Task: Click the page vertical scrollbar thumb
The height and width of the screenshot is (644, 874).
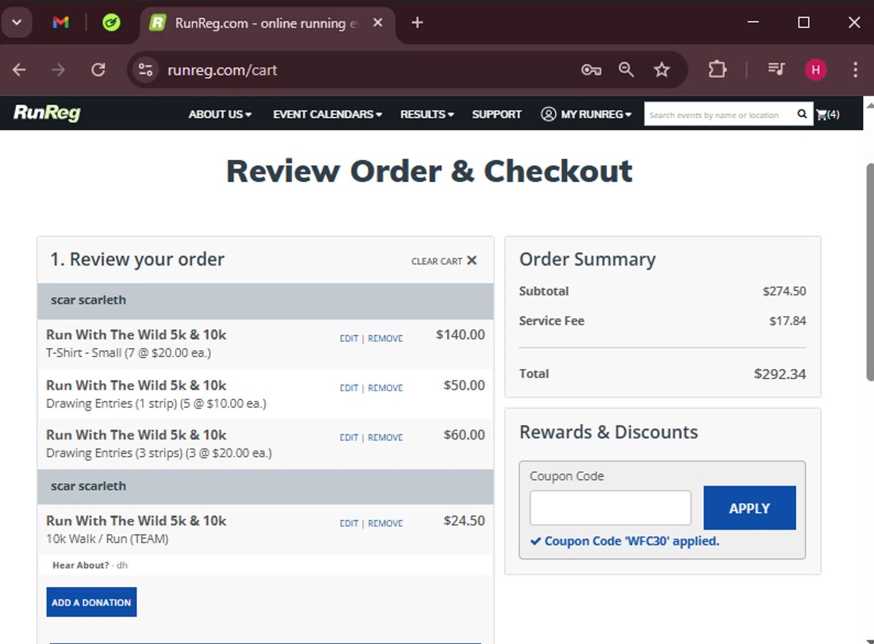Action: pyautogui.click(x=870, y=272)
